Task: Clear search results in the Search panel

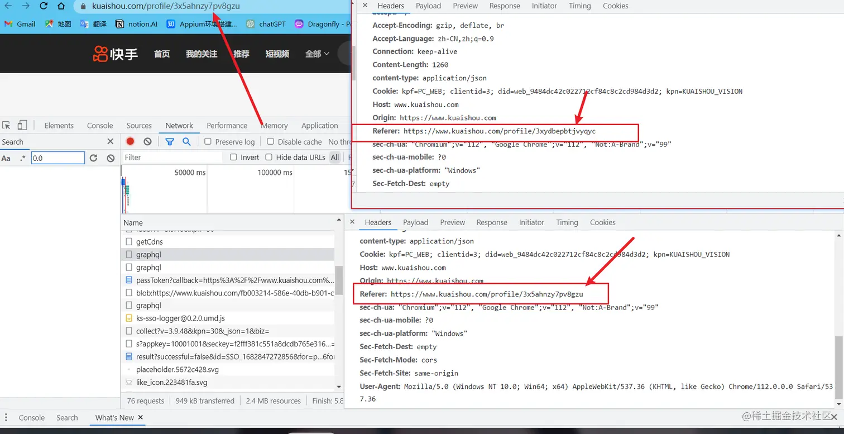Action: (x=111, y=158)
